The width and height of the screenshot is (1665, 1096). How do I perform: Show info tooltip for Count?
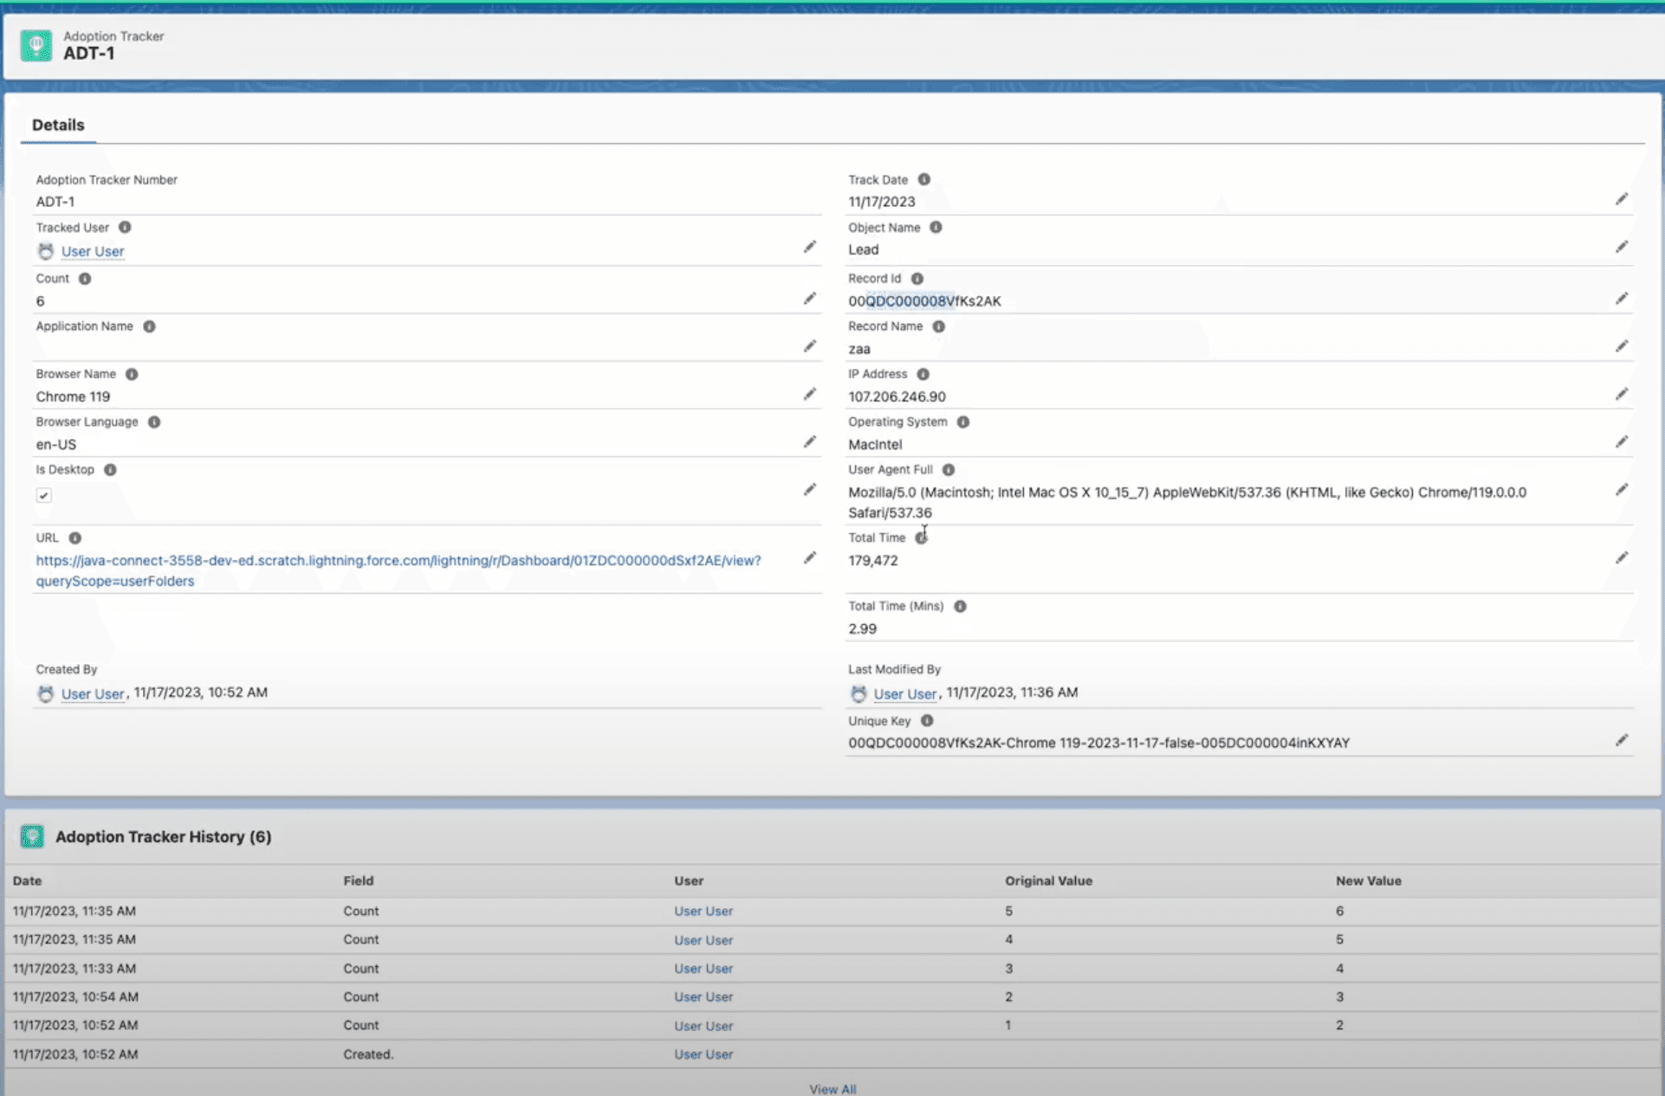coord(85,279)
